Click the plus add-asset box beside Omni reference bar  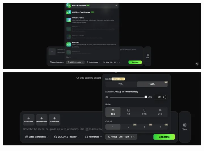(52, 52)
